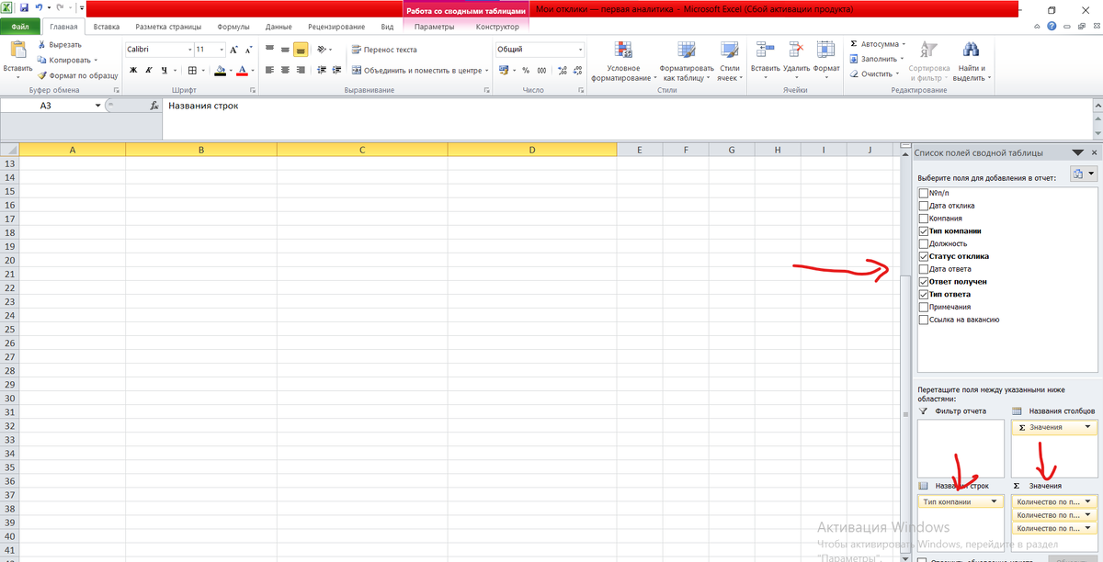Click the text orientation icon

322,50
